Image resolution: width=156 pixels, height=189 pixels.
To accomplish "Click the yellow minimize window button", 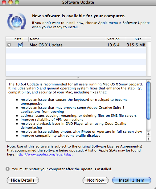I will point(10,2).
